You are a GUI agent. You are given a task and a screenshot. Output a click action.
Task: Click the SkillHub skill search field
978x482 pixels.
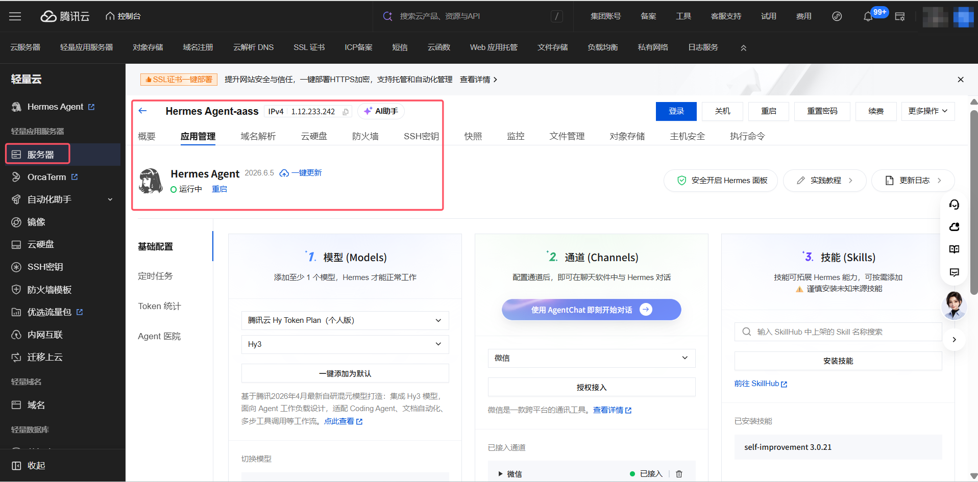click(x=838, y=332)
